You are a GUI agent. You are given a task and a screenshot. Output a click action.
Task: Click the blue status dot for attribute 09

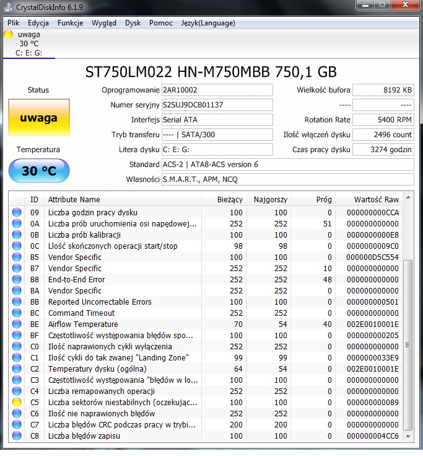click(x=17, y=212)
